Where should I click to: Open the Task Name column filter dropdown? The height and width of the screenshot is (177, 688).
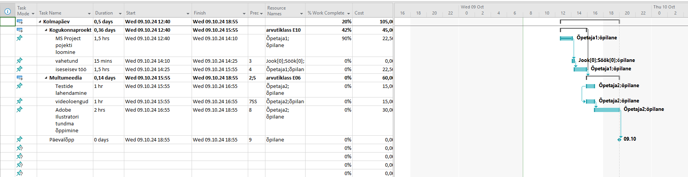[x=89, y=14]
